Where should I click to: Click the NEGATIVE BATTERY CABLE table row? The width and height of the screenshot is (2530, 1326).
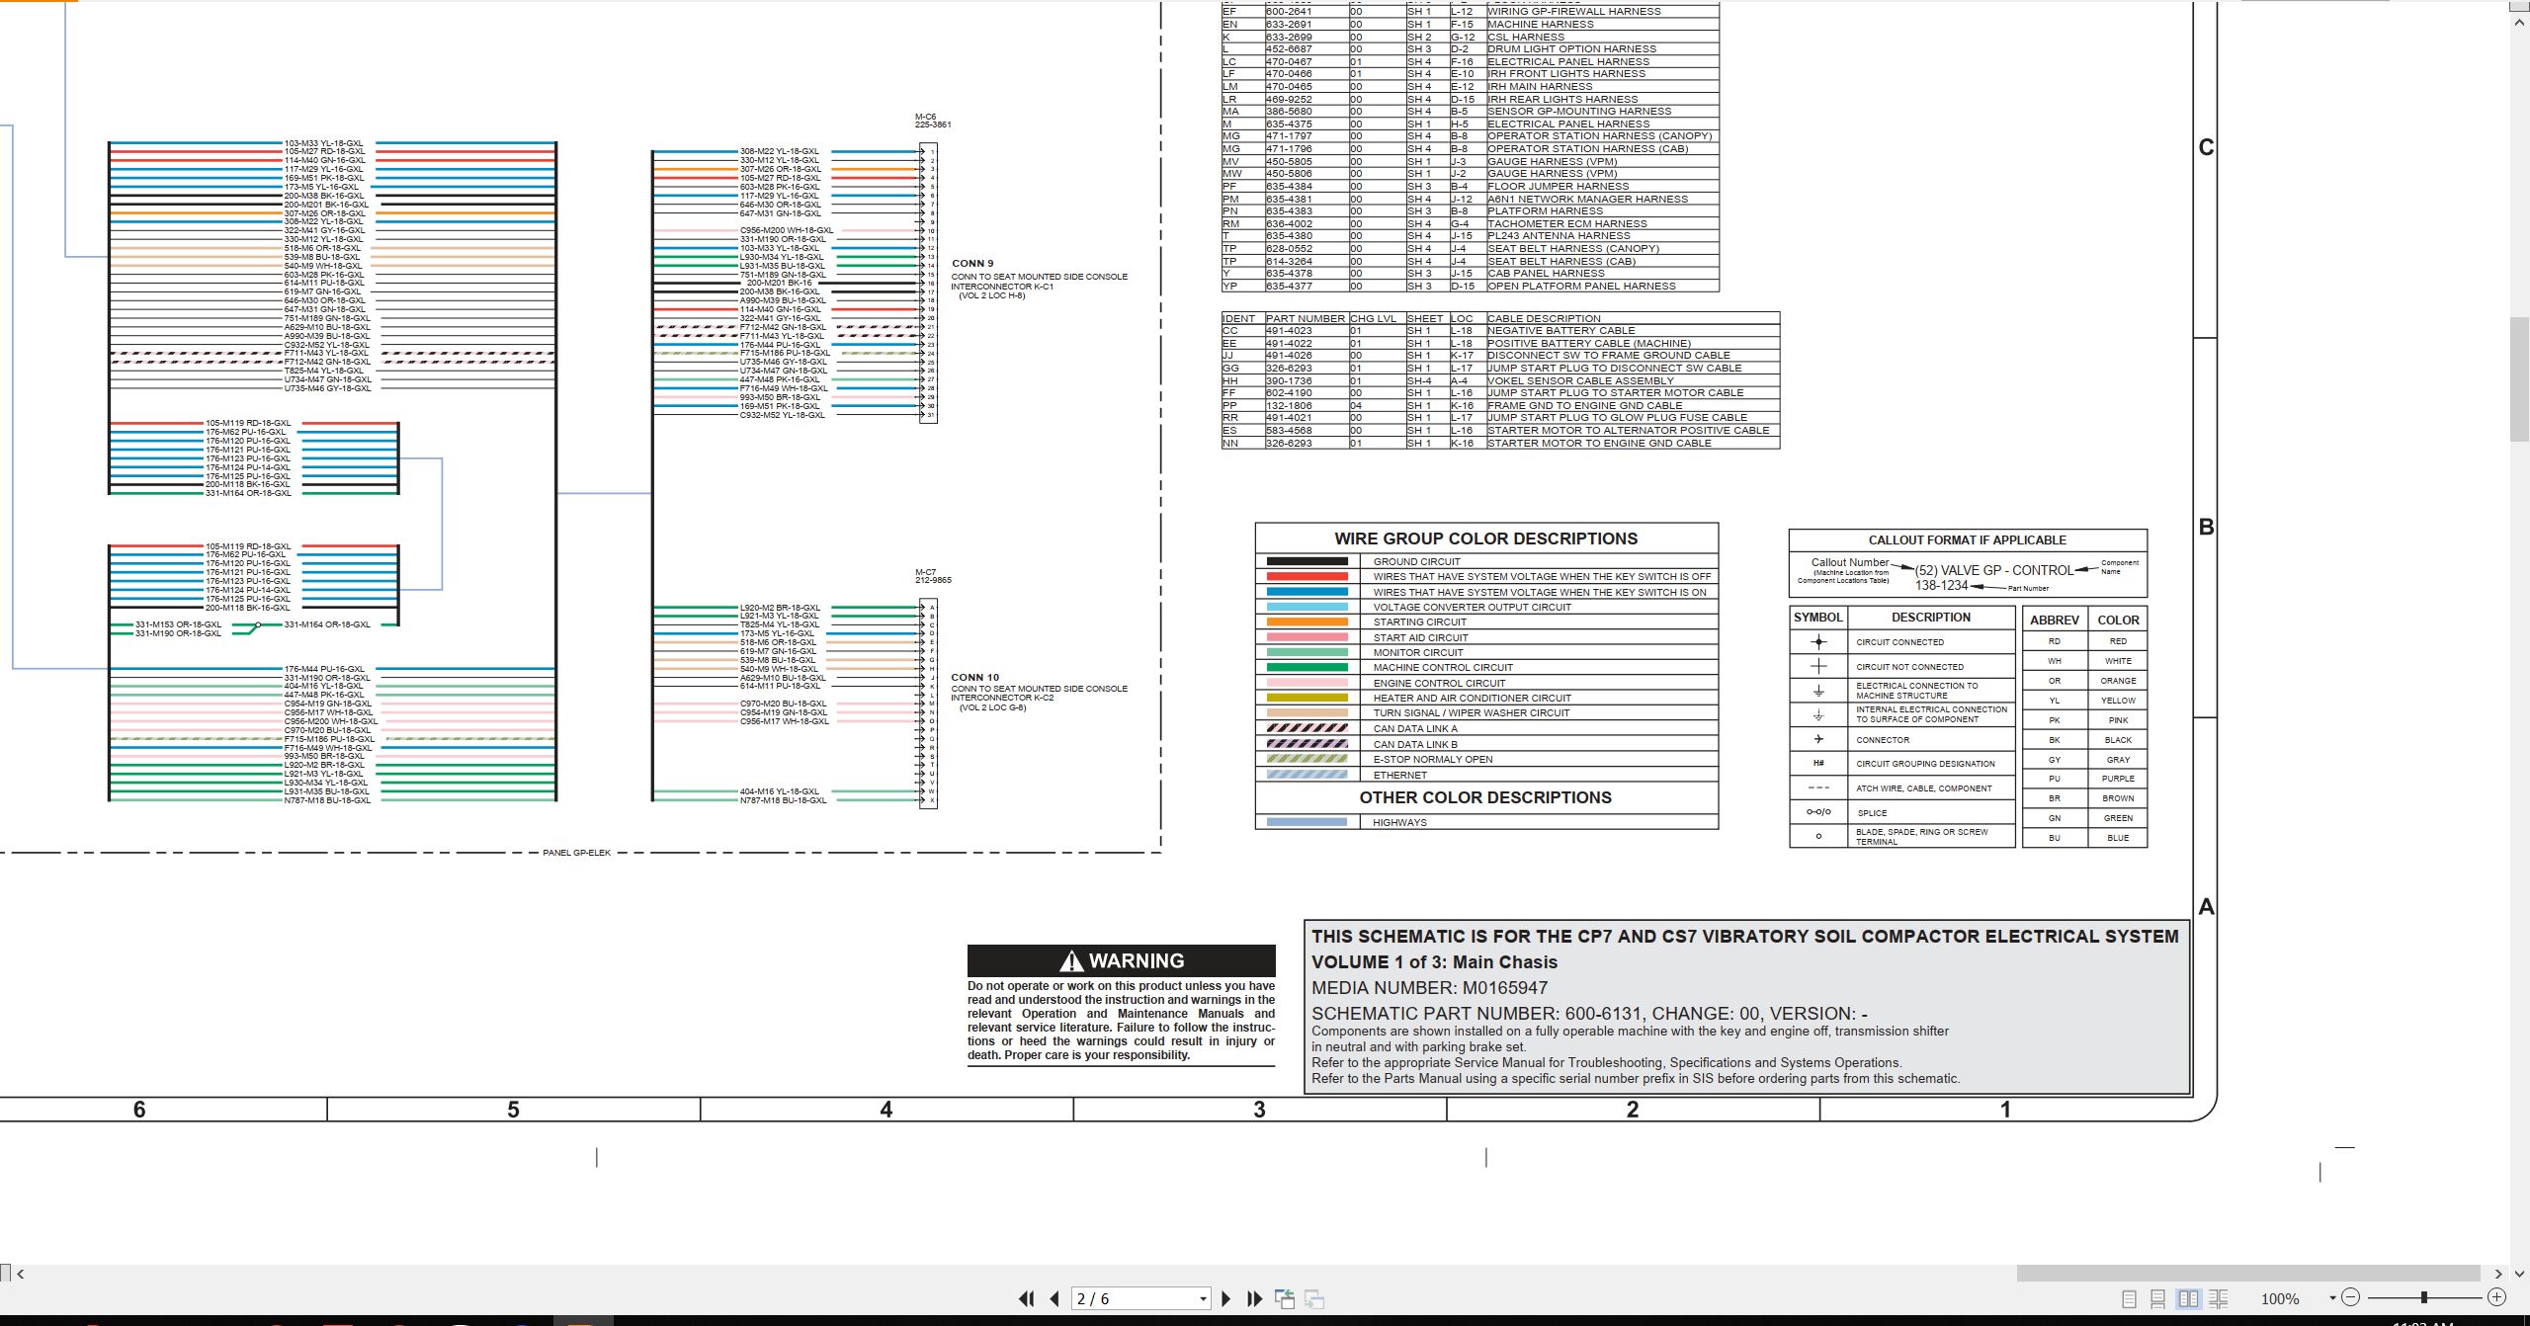click(x=1500, y=331)
